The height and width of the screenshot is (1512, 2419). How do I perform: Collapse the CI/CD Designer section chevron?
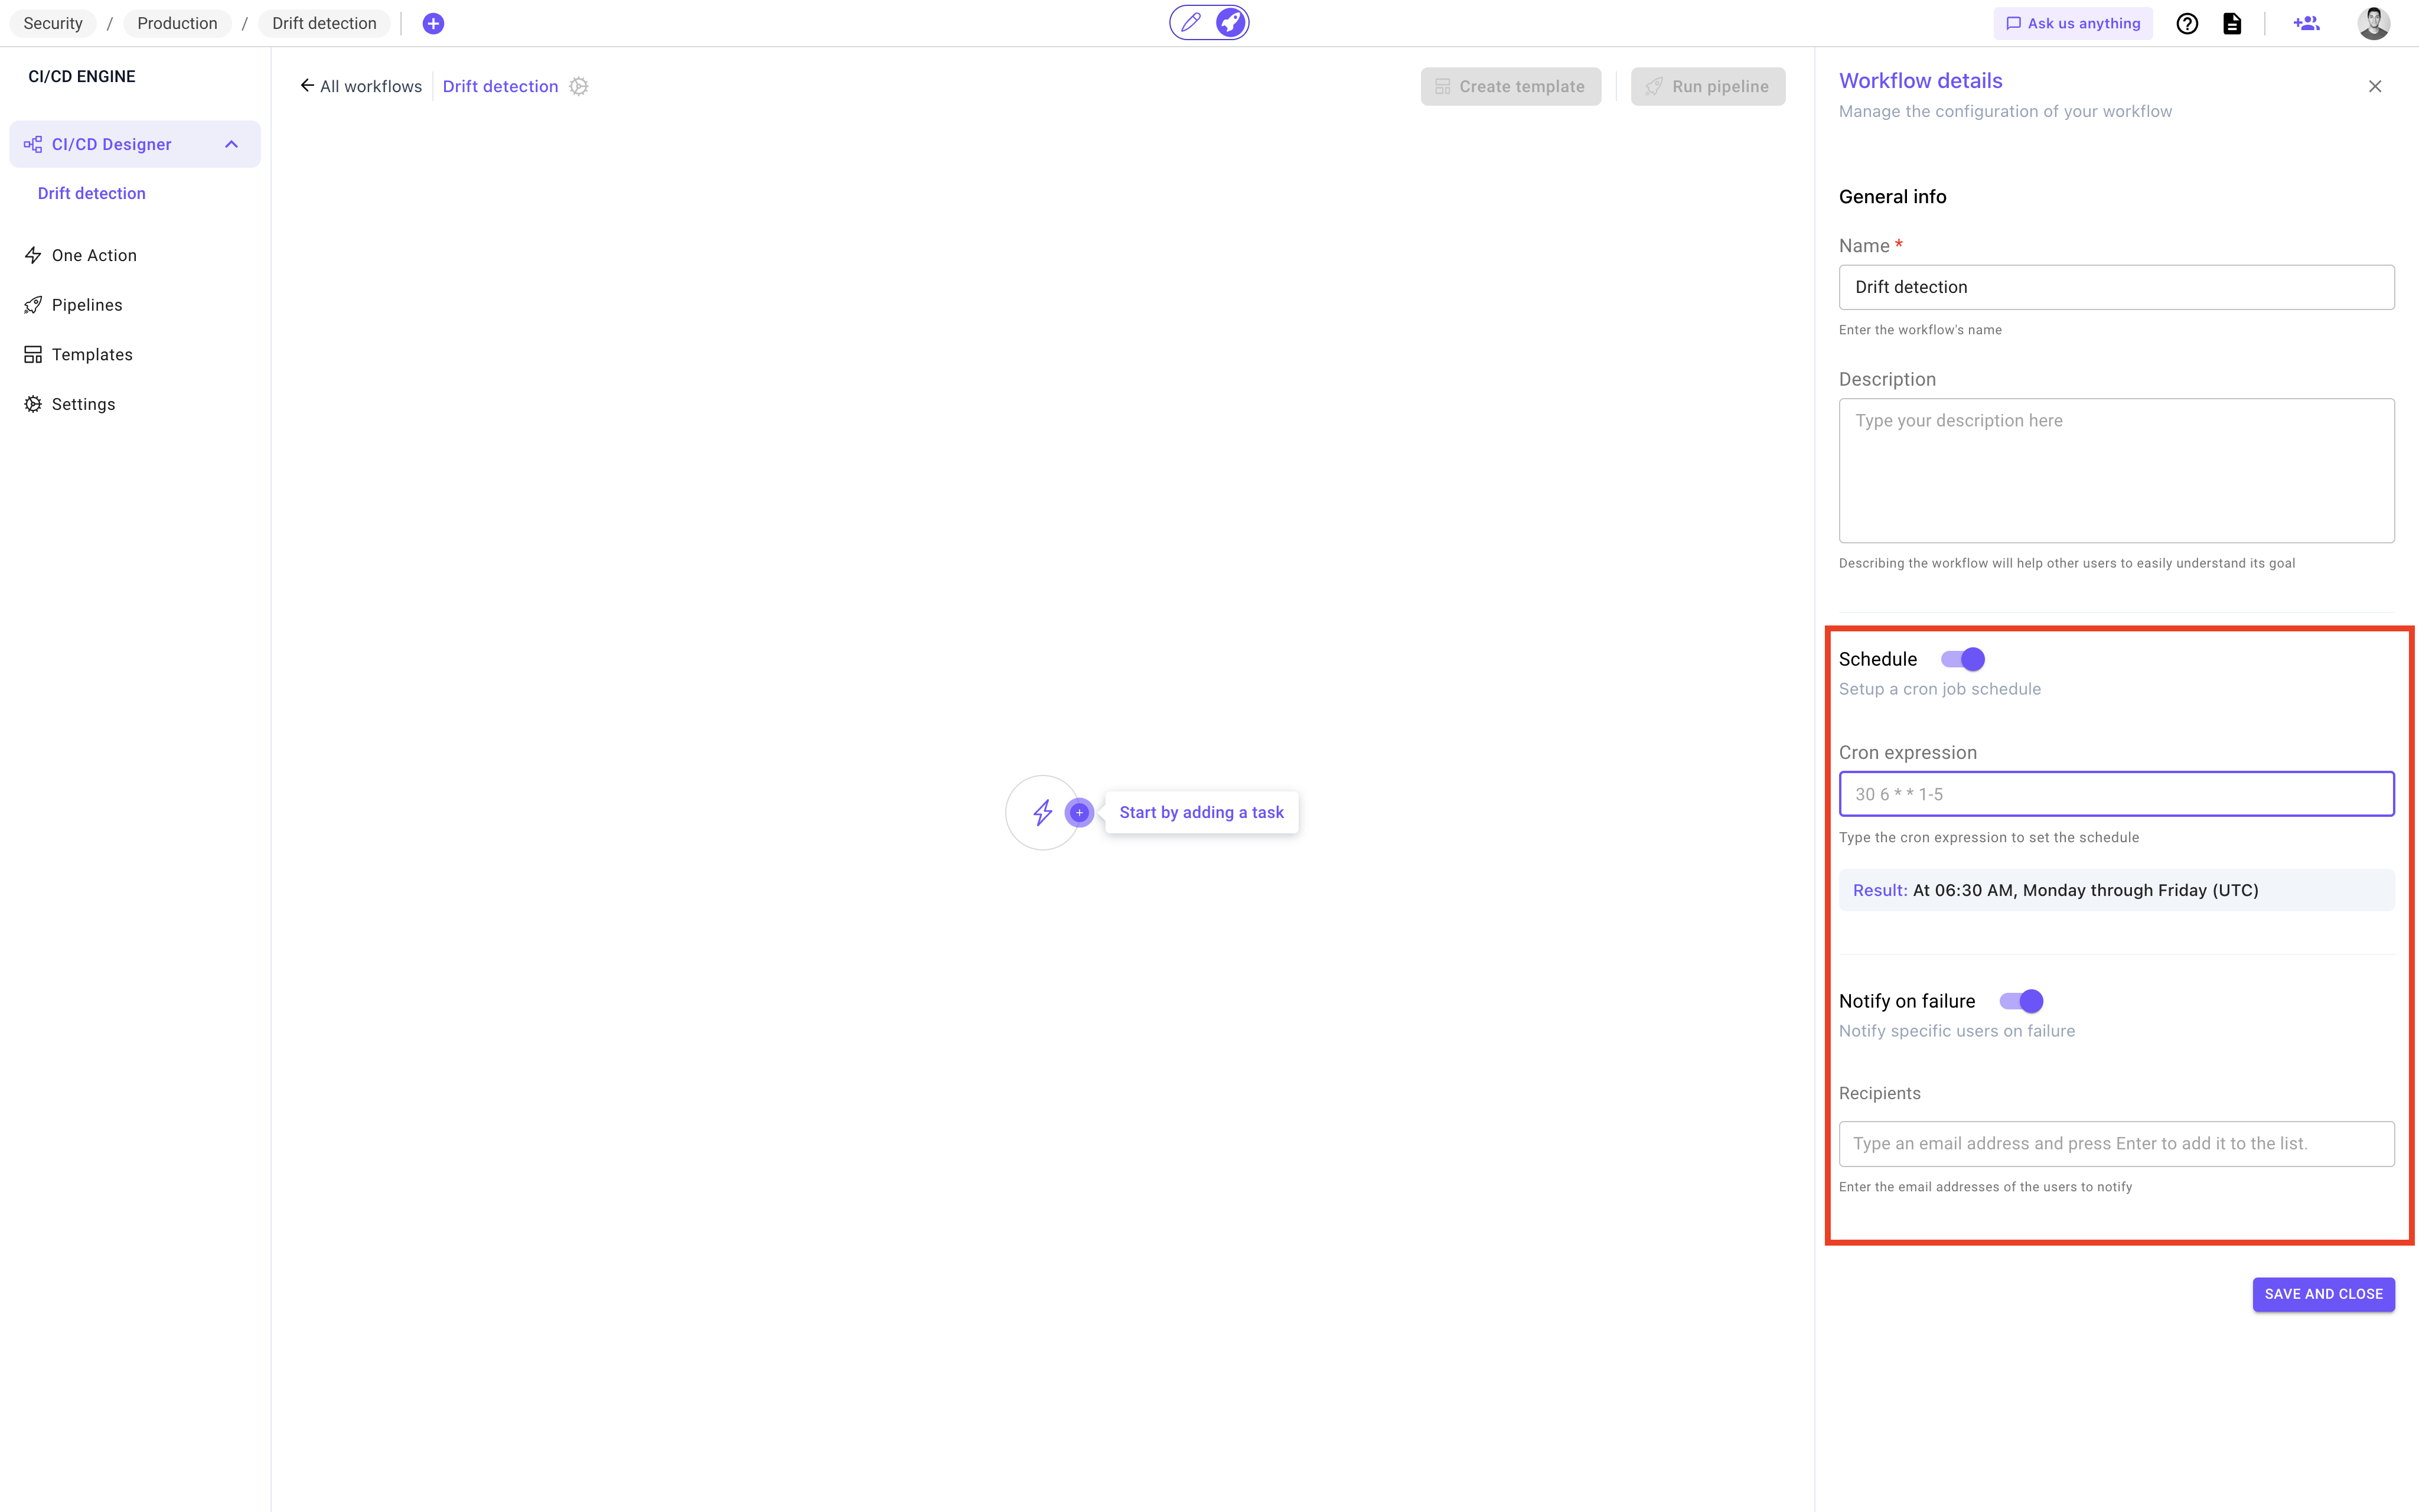point(232,144)
